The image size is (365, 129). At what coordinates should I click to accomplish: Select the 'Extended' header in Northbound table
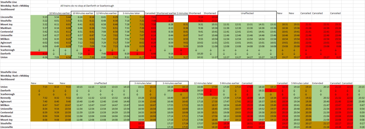317,83
